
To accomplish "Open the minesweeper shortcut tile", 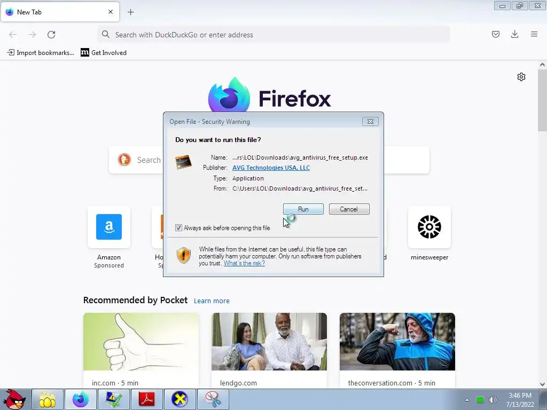I will pos(429,227).
